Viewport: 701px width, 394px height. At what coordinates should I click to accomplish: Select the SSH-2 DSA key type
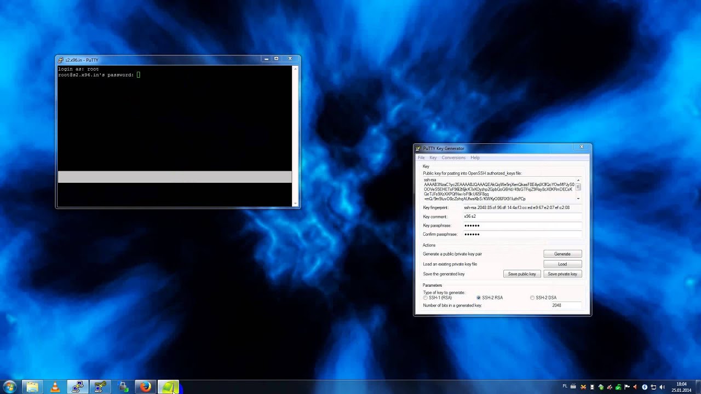click(543, 298)
